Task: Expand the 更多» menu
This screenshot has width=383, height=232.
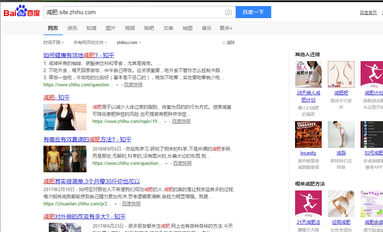Action: coord(226,28)
